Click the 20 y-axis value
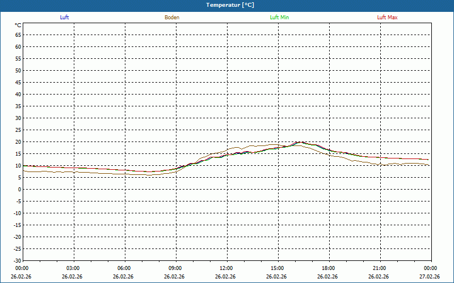The image size is (454, 283). point(18,142)
